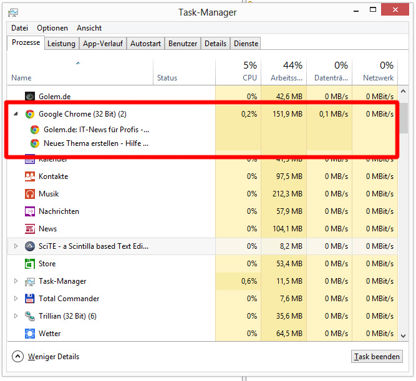Click the Kontakte app icon

pos(29,176)
